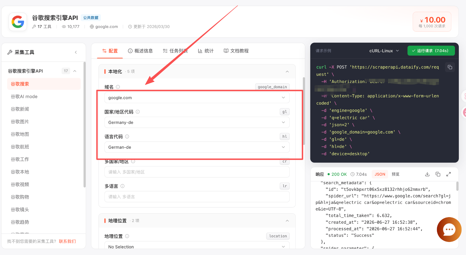Select 谷歌购物 in the sidebar

click(x=44, y=197)
